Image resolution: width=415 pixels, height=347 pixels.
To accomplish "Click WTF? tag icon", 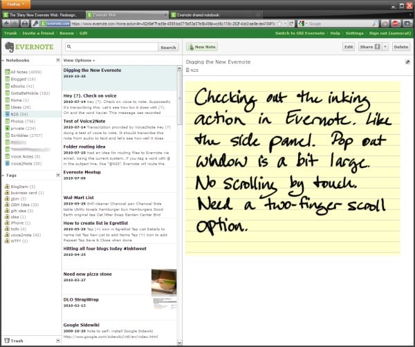I will pos(7,241).
